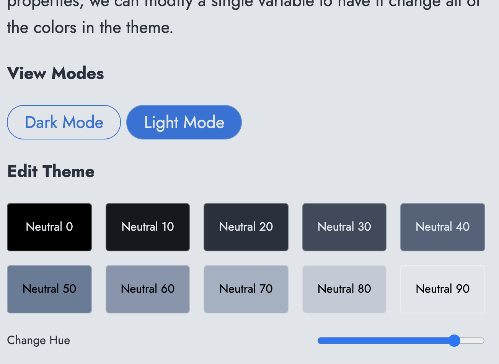Click the Change Hue label

[38, 340]
